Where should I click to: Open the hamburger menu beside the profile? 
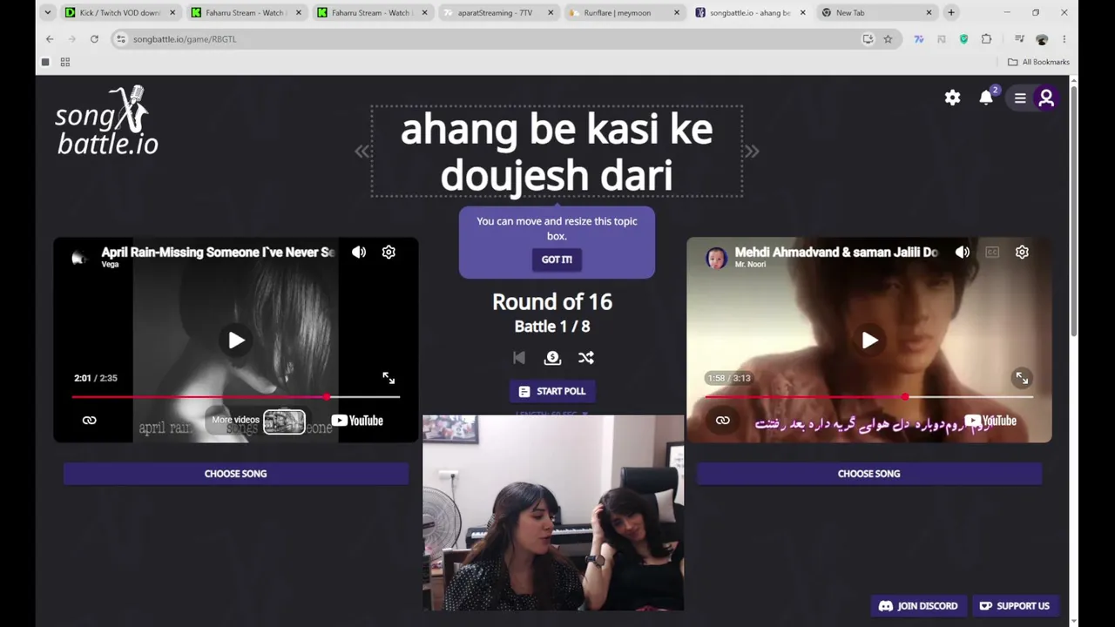pos(1020,98)
